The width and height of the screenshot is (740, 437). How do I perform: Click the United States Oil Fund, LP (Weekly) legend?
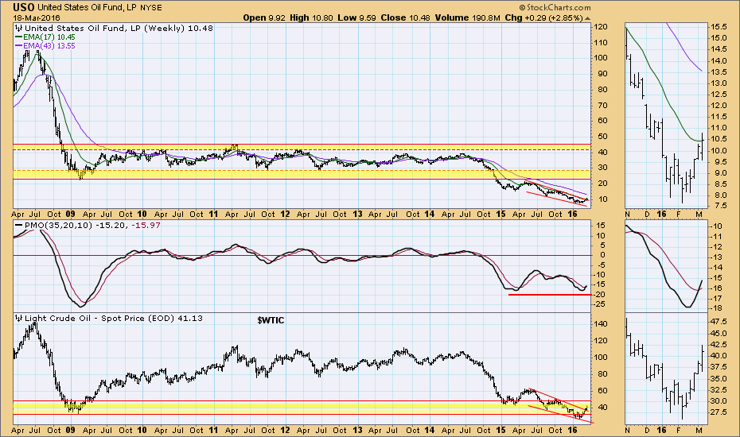pos(105,28)
